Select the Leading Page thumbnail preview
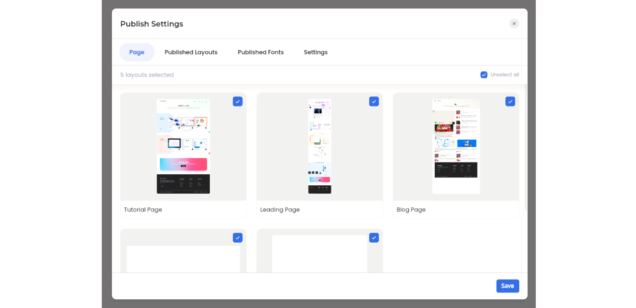This screenshot has width=636, height=308. pos(320,146)
